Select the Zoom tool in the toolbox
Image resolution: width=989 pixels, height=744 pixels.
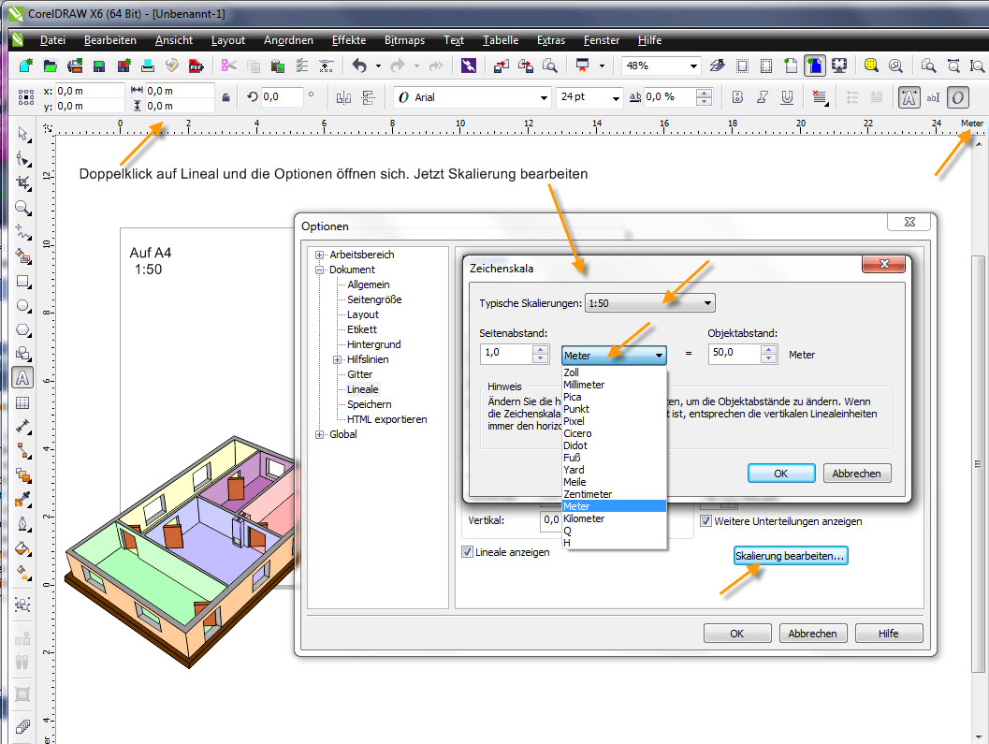[x=23, y=208]
